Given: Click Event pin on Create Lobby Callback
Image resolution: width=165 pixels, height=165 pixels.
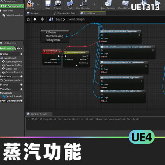Looking at the screenshot, I should (x=102, y=41).
